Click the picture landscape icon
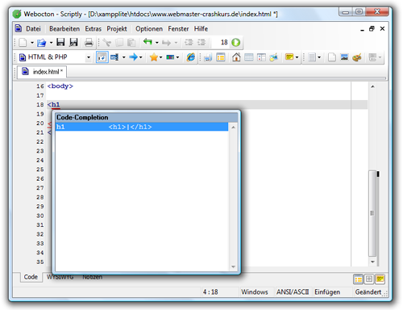Screen dimensions: 403x310 pos(344,57)
